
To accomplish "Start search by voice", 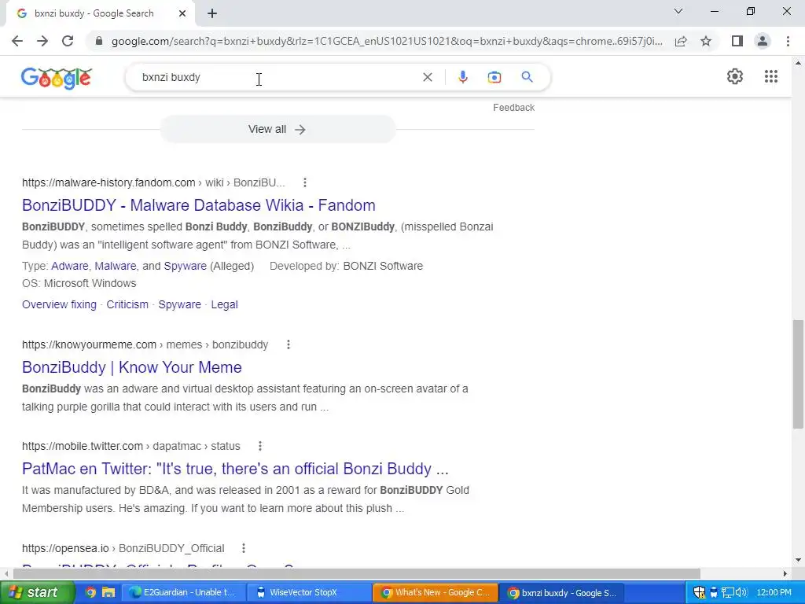I will [x=462, y=77].
